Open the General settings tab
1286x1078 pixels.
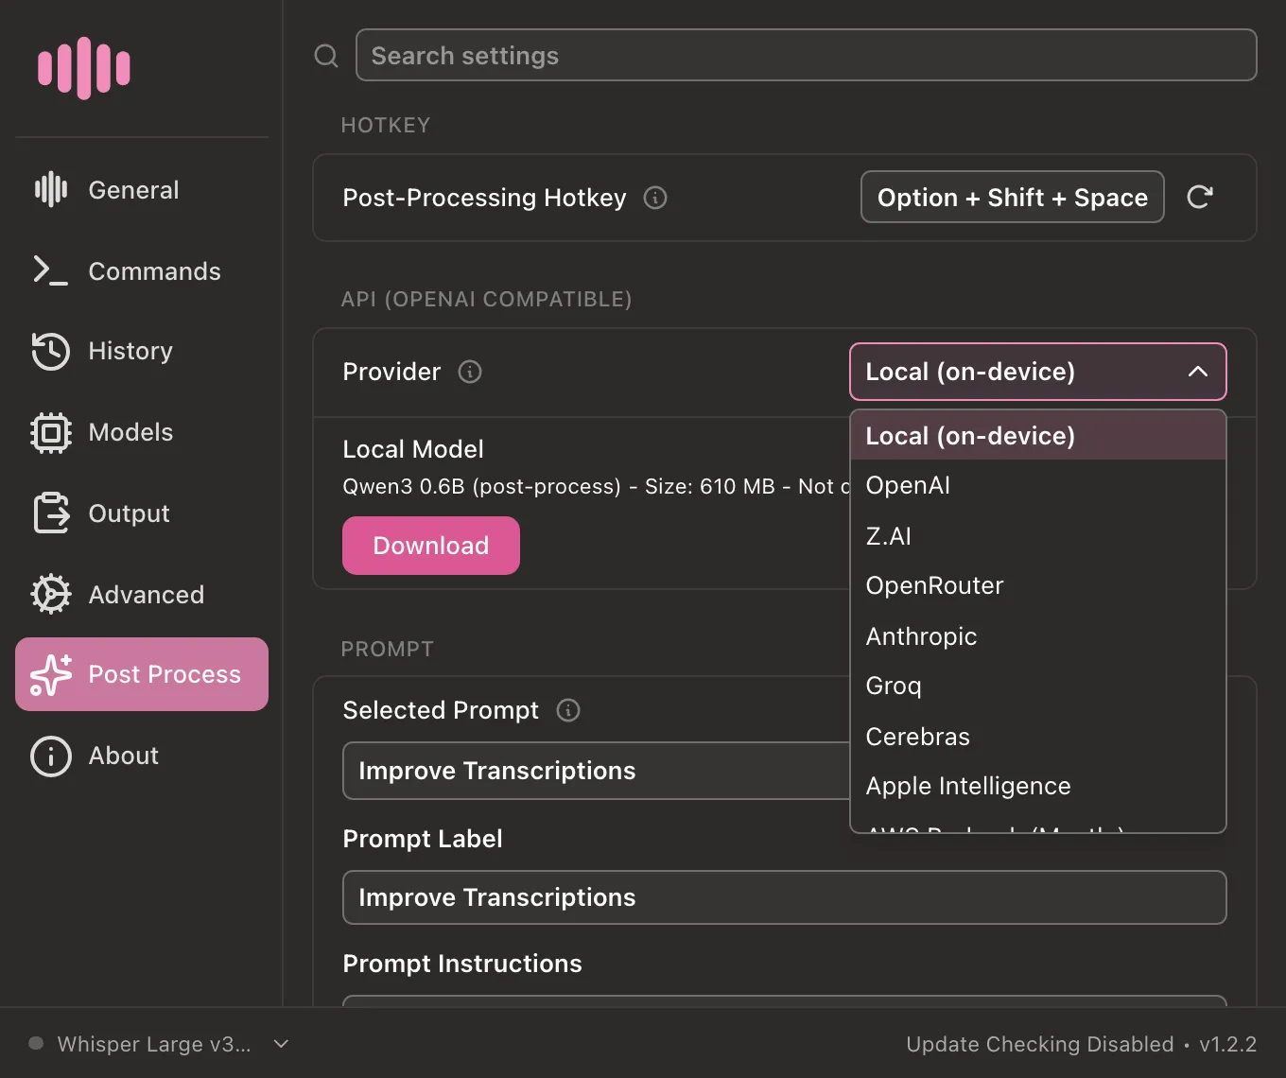[142, 190]
